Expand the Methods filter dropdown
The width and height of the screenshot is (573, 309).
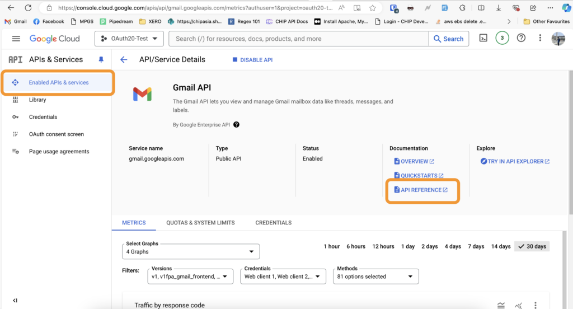375,277
